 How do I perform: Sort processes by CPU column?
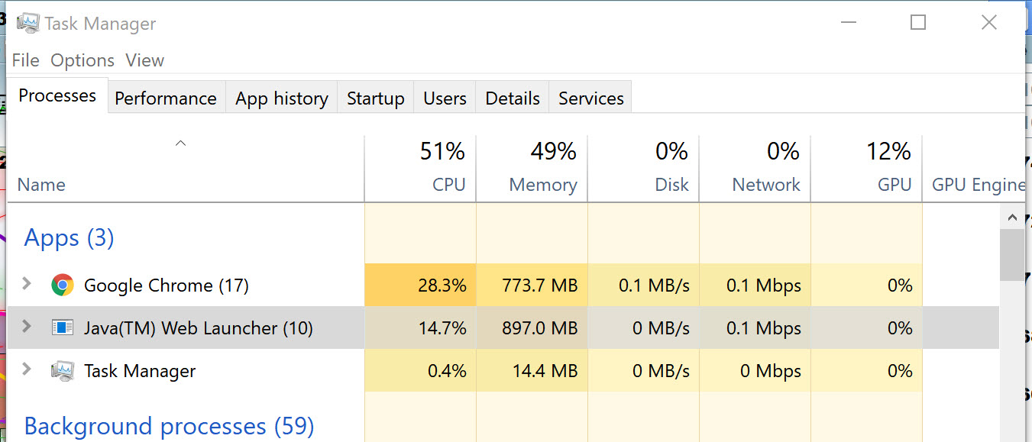tap(420, 169)
